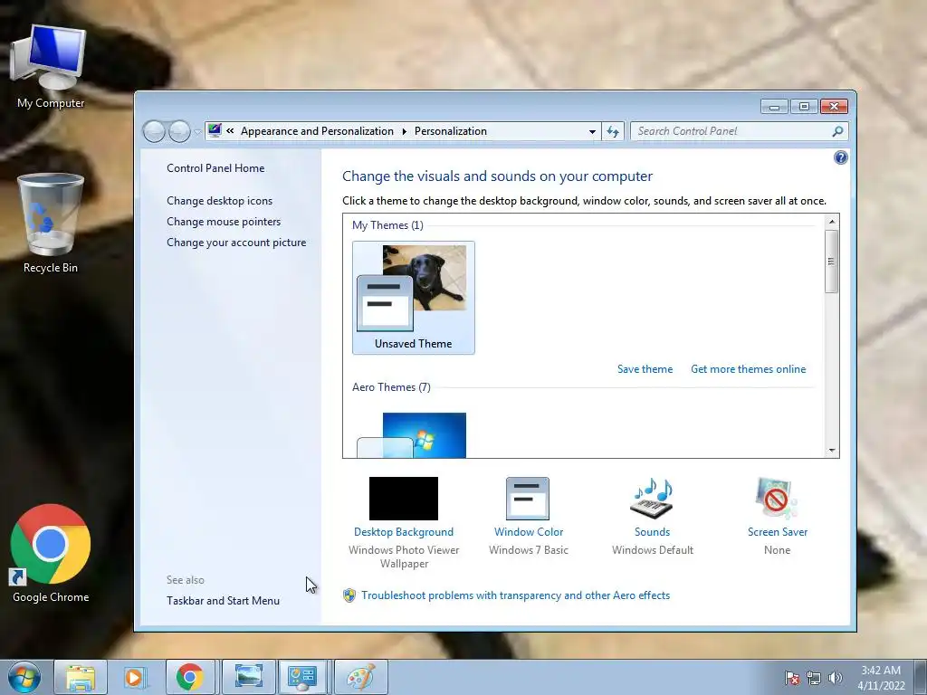The image size is (927, 695).
Task: Select the Unsaved Theme thumbnail
Action: [413, 297]
